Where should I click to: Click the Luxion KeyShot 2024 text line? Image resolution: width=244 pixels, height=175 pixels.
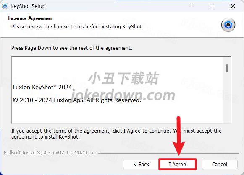[42, 87]
